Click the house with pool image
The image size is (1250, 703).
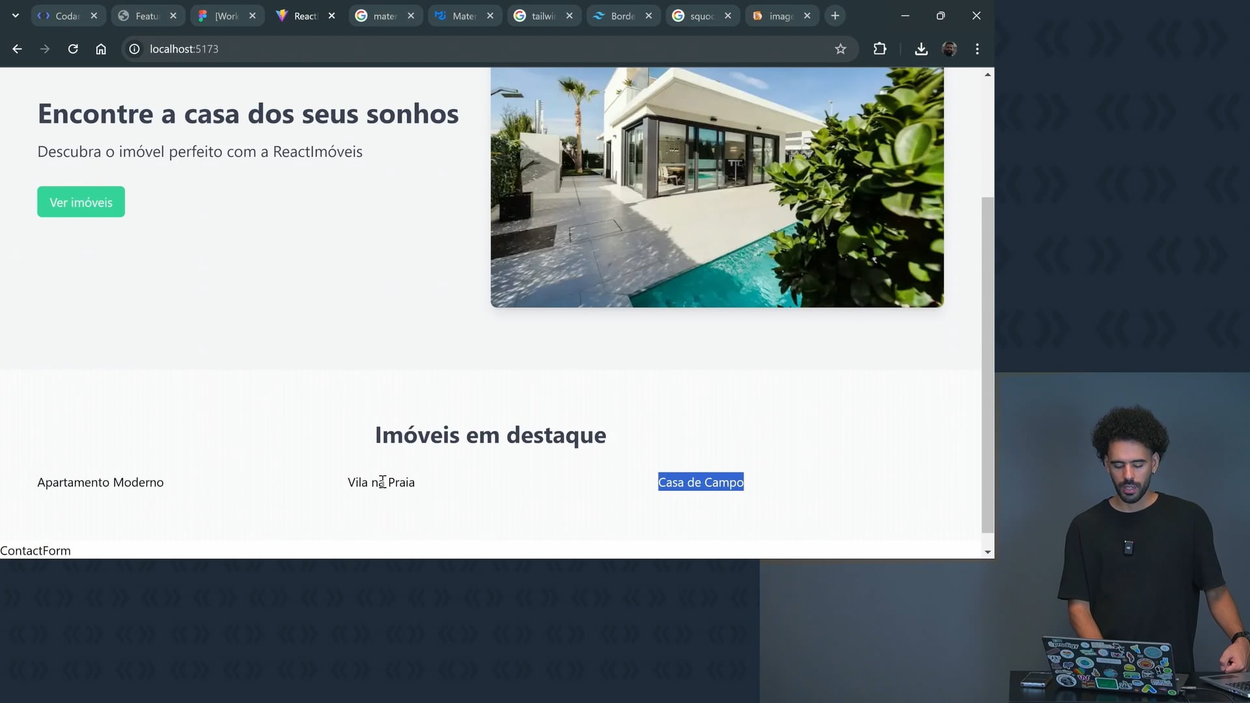[717, 187]
